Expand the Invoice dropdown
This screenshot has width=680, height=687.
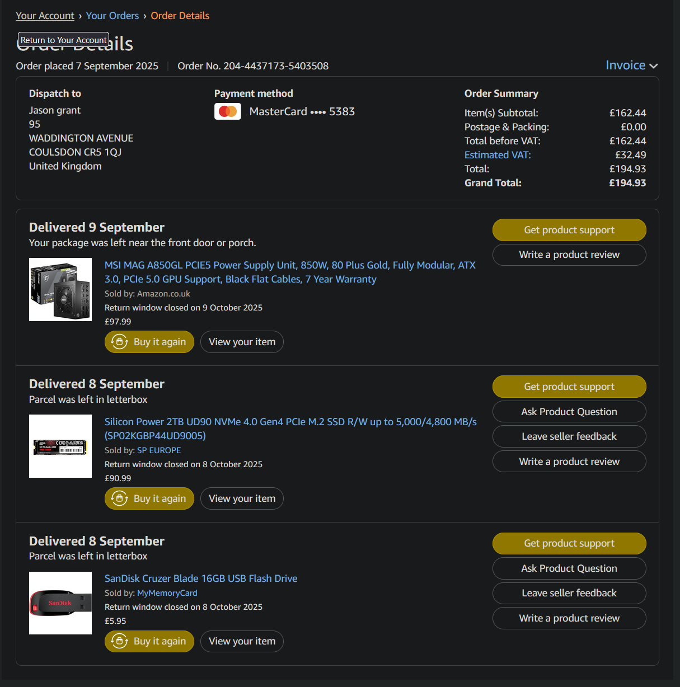click(631, 65)
